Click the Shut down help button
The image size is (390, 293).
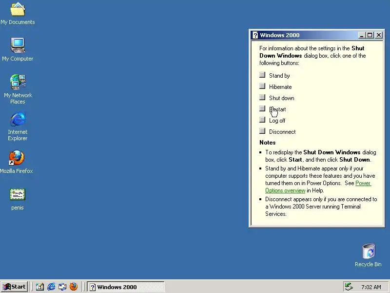[262, 97]
